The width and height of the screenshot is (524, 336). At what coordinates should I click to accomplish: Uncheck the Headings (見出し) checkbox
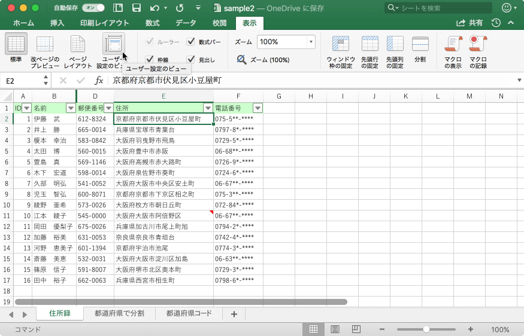click(x=191, y=60)
